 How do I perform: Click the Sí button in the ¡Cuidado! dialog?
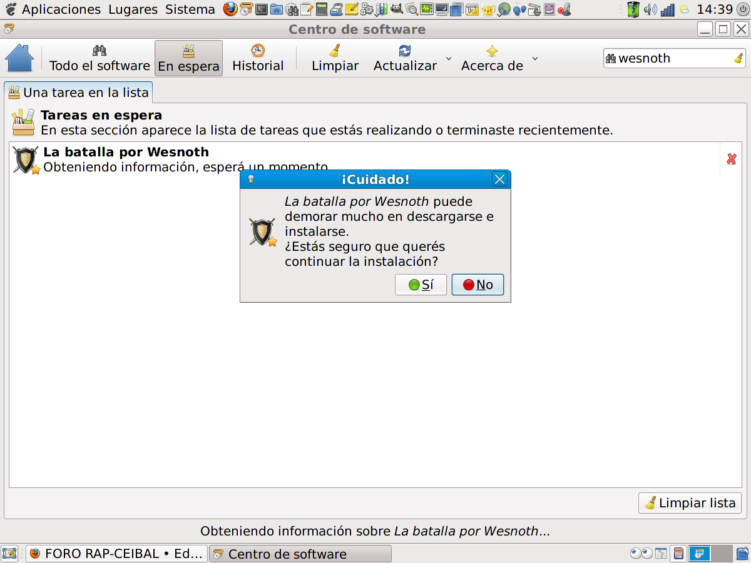point(421,285)
